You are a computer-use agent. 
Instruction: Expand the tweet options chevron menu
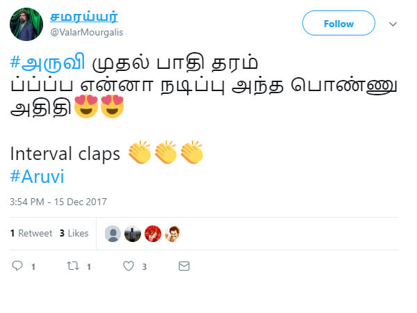click(x=393, y=24)
